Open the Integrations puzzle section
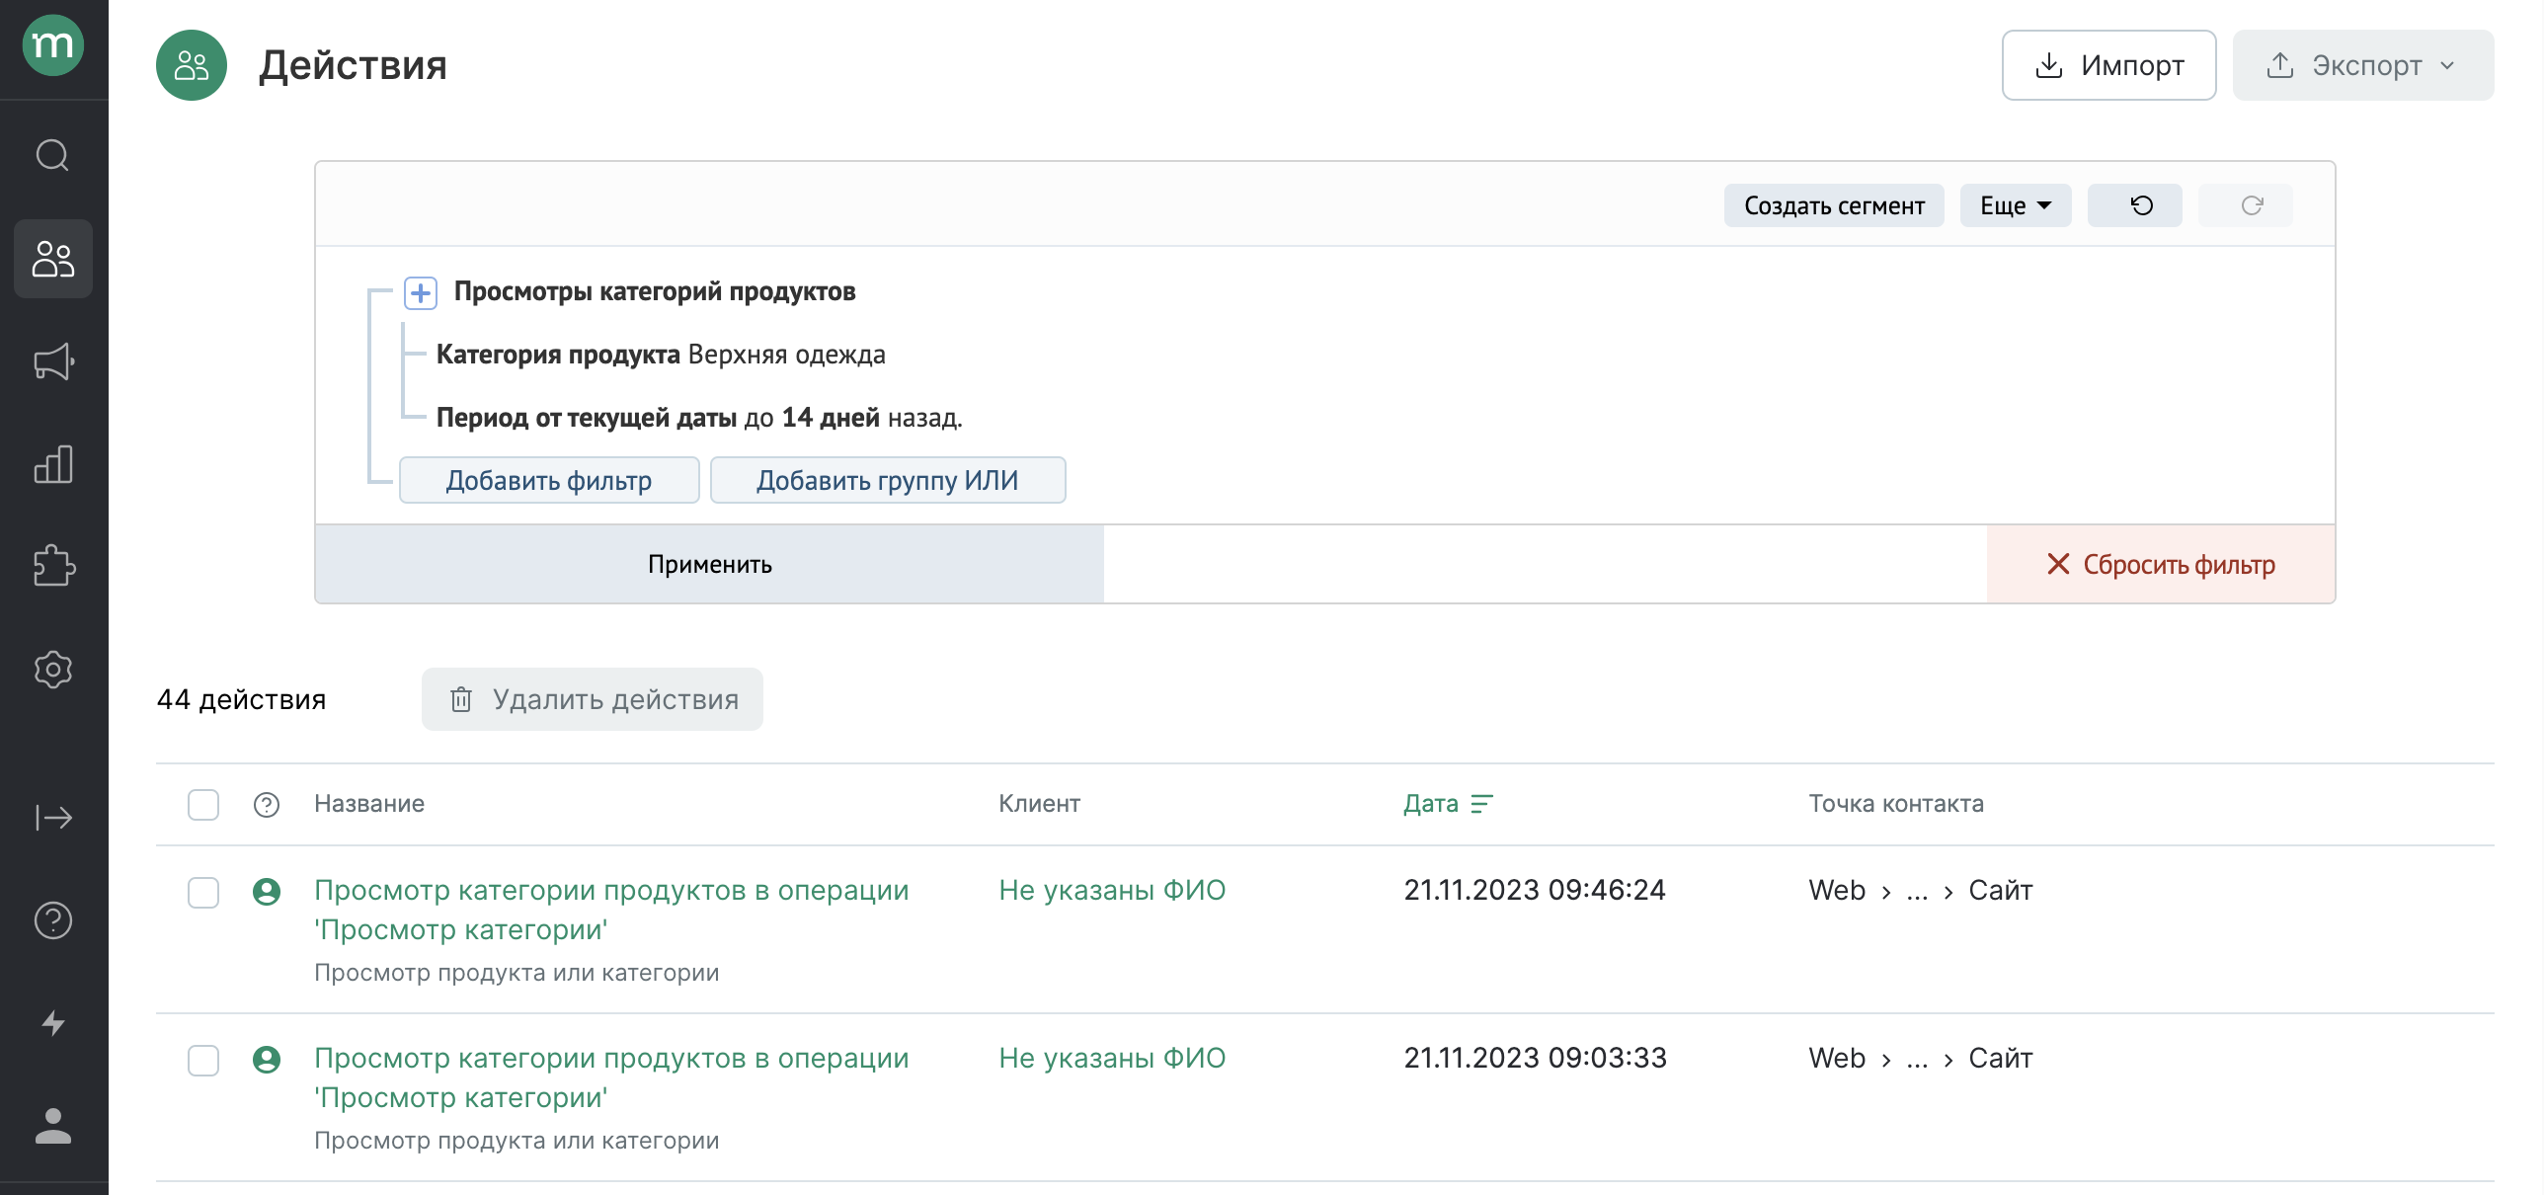Screen dimensions: 2544x1195 pos(53,567)
